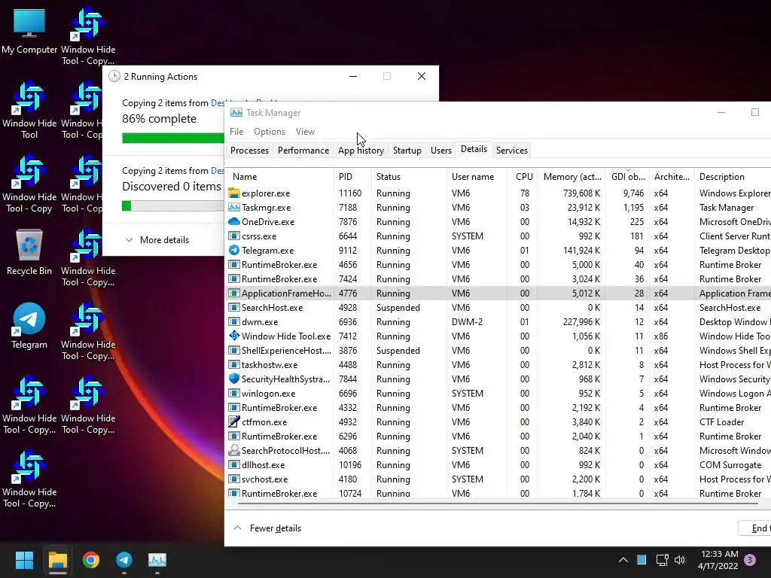Click the Discovered 0 items progress bar
Viewport: 771px width, 578px height.
(x=173, y=206)
